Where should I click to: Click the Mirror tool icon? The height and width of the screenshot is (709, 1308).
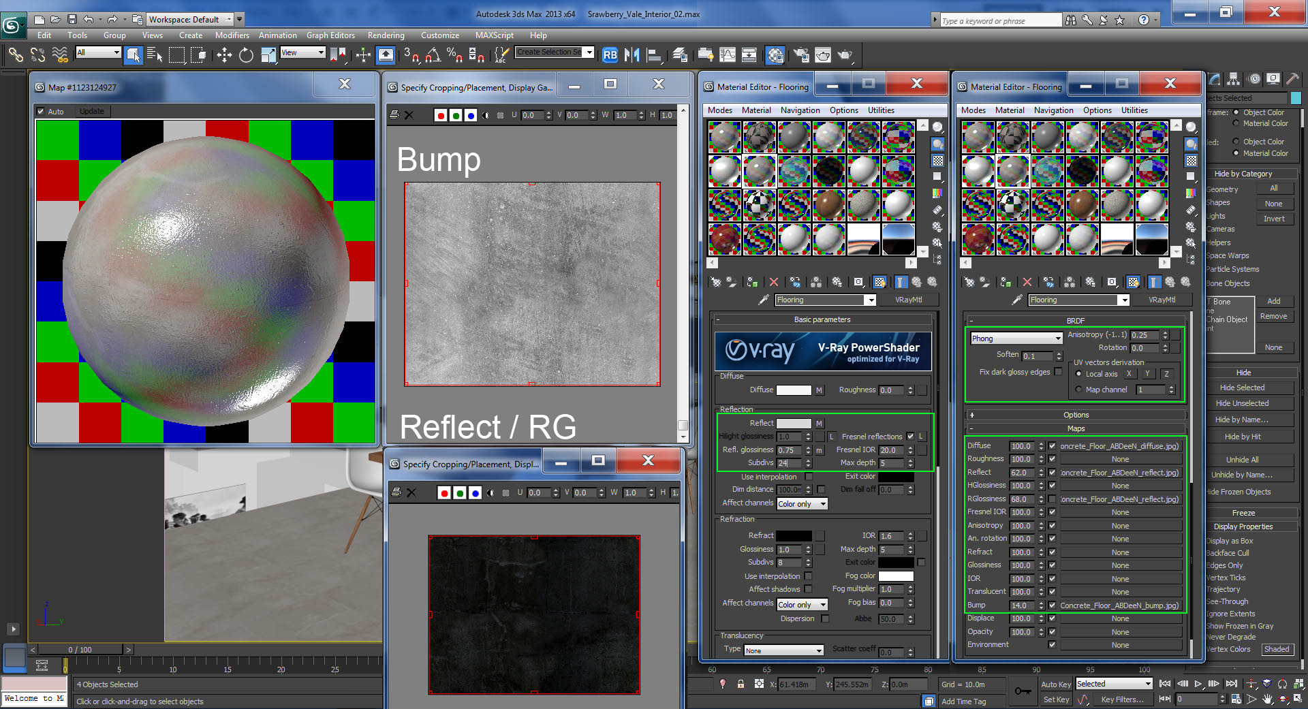[632, 55]
